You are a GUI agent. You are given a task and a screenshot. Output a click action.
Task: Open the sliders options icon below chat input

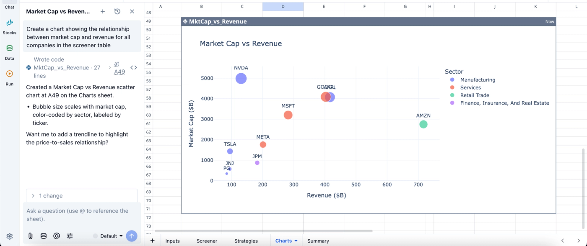70,236
